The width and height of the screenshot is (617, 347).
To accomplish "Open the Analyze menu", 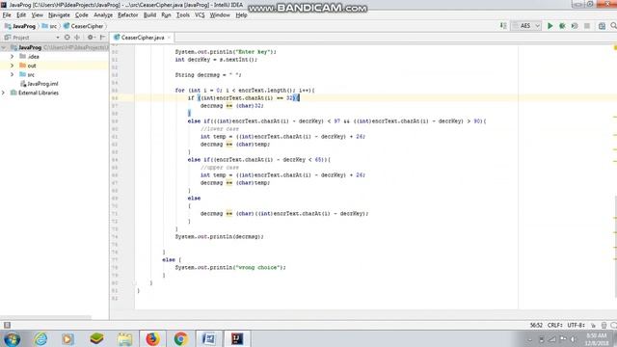I will [x=103, y=15].
